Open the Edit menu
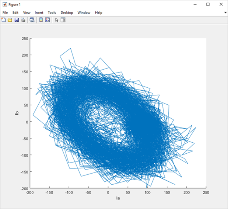 [15, 13]
